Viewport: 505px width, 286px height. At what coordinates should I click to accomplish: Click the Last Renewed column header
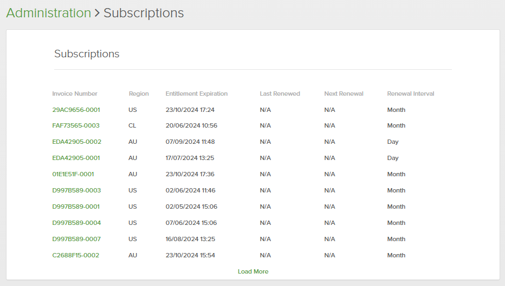pos(280,94)
